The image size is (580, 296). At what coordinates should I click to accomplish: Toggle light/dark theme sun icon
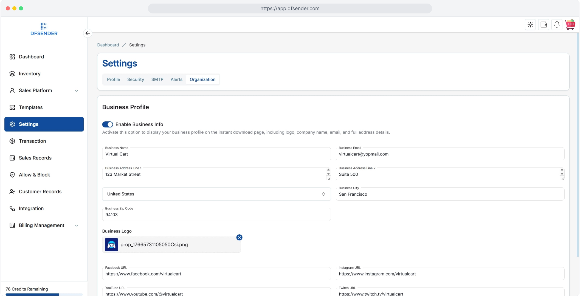530,25
